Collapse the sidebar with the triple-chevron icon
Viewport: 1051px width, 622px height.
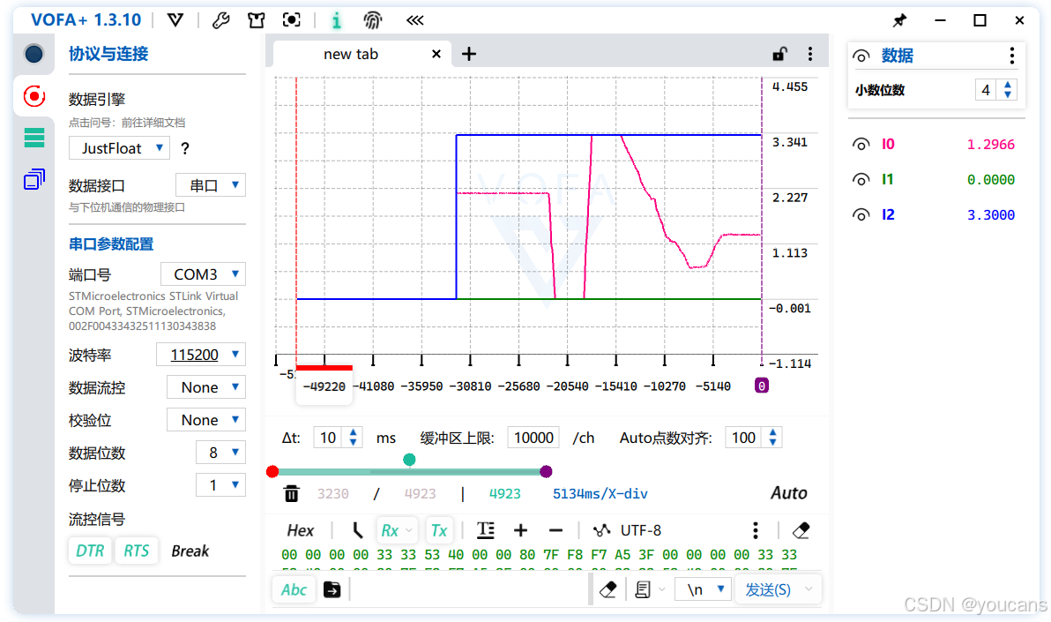415,20
